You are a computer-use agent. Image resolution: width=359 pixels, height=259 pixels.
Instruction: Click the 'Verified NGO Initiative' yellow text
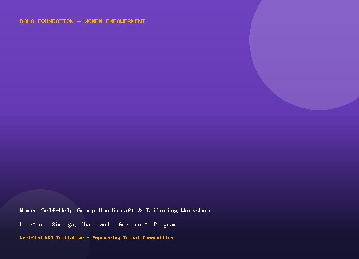pos(52,238)
